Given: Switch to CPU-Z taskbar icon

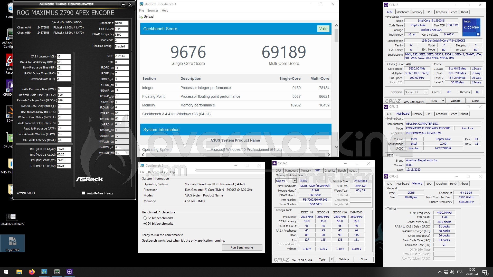Looking at the screenshot, I should 69,272.
